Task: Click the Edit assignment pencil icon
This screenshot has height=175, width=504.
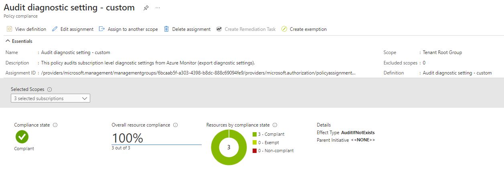Action: pos(55,29)
